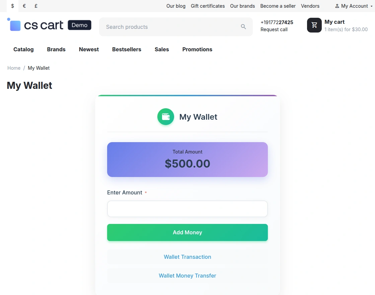Open Wallet Transaction history
Image resolution: width=375 pixels, height=295 pixels.
[x=187, y=257]
